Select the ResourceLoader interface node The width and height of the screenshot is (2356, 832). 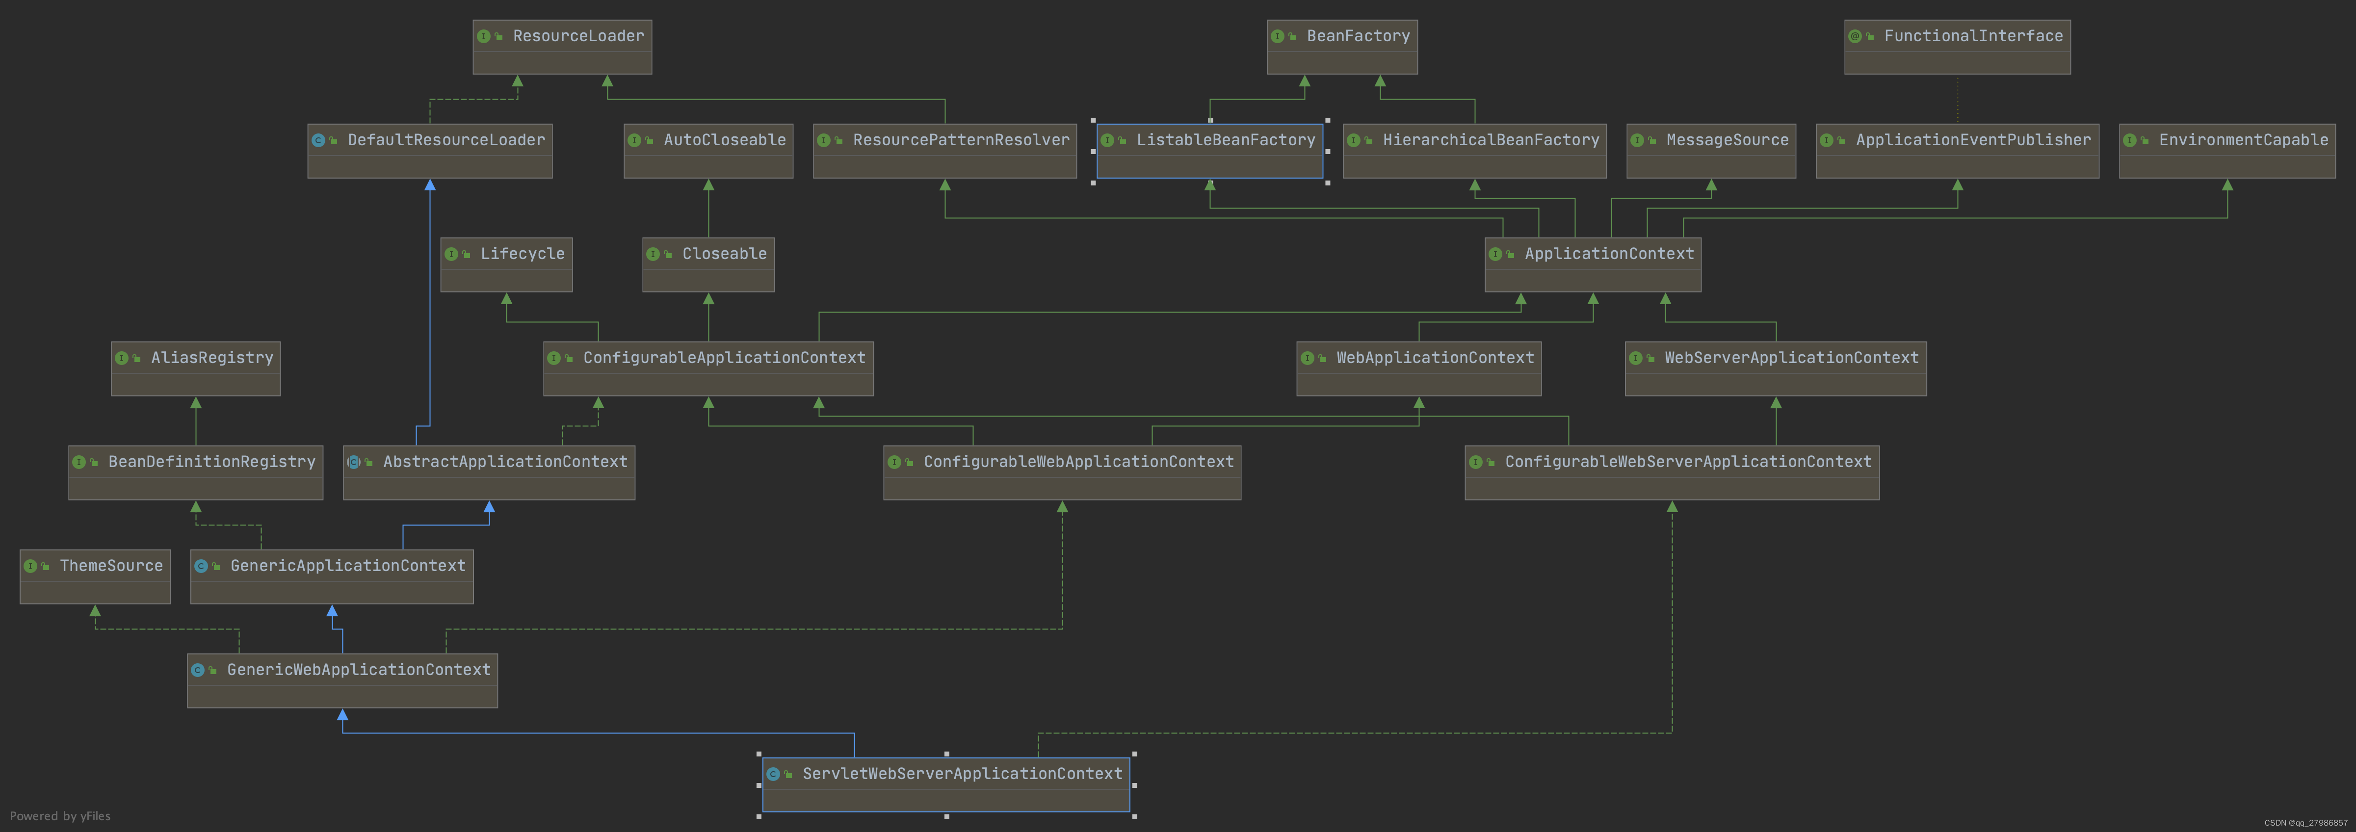562,47
